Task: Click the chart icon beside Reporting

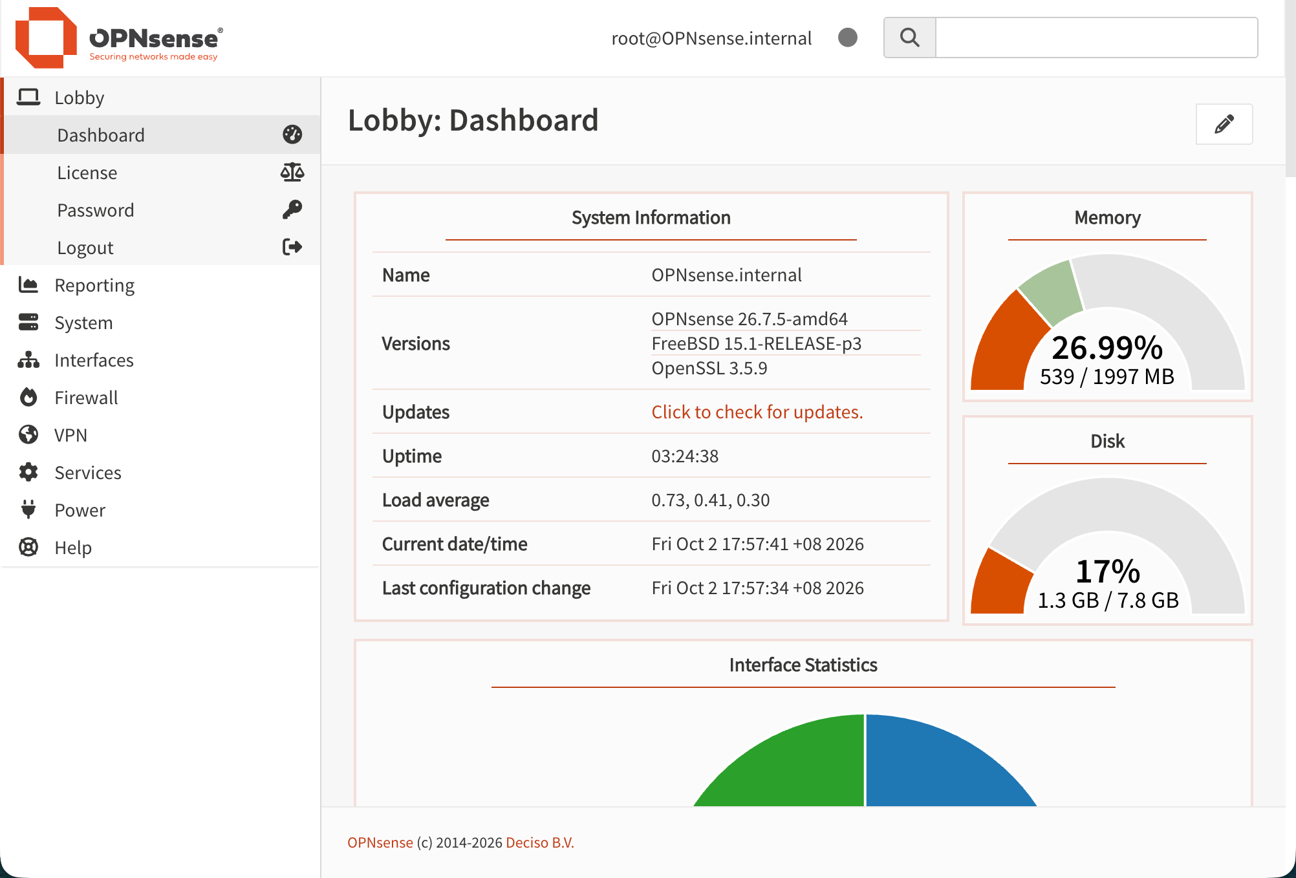Action: tap(28, 284)
